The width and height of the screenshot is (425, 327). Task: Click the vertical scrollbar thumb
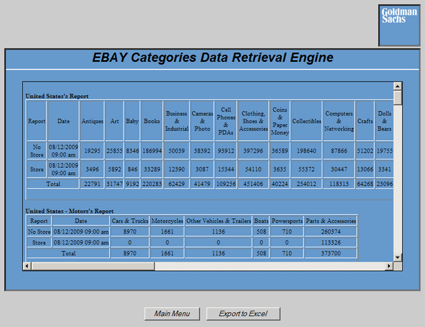398,98
